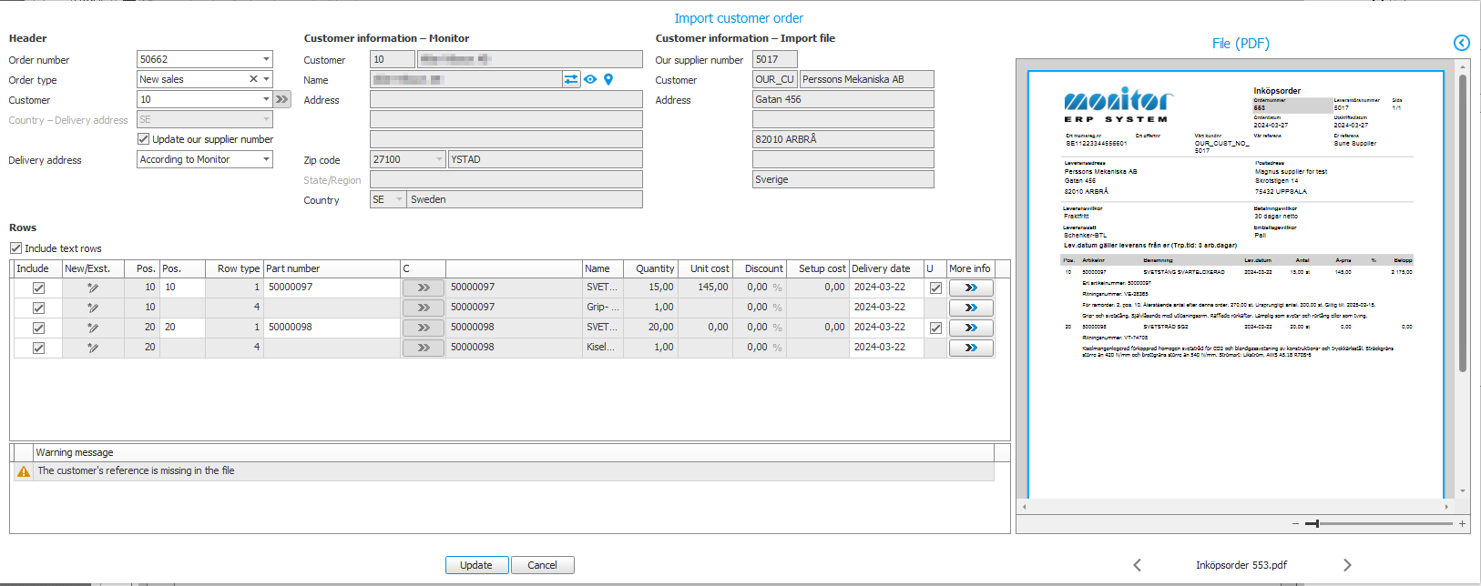Toggle Include checkbox for first row
1481x586 pixels.
point(38,288)
